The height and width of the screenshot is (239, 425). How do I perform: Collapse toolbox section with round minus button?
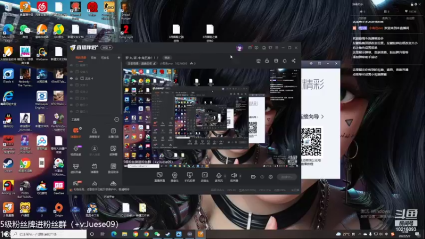[x=116, y=119]
